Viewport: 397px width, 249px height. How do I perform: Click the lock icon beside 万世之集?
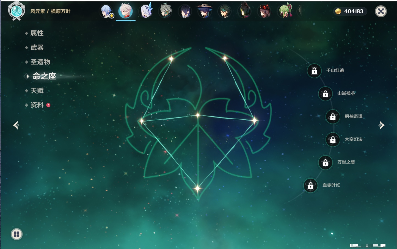pos(326,162)
